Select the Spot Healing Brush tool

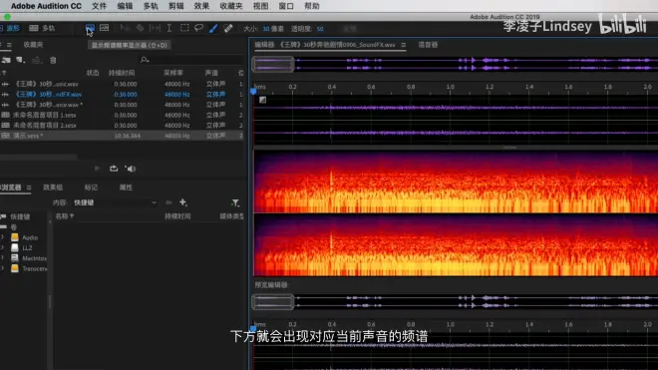pyautogui.click(x=228, y=28)
